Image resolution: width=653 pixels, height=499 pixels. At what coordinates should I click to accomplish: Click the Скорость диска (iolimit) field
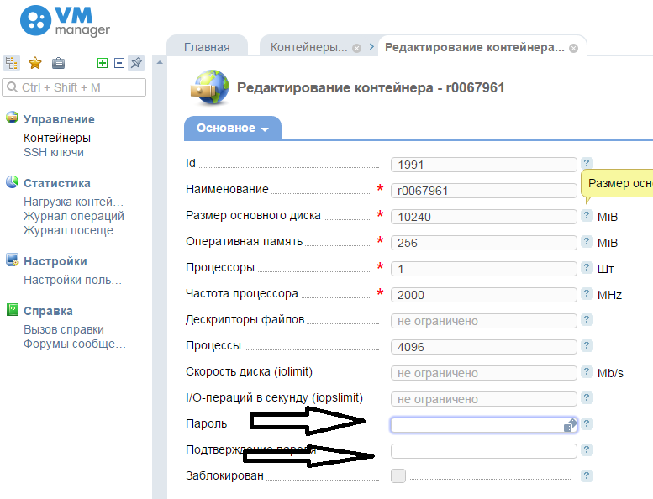[484, 373]
